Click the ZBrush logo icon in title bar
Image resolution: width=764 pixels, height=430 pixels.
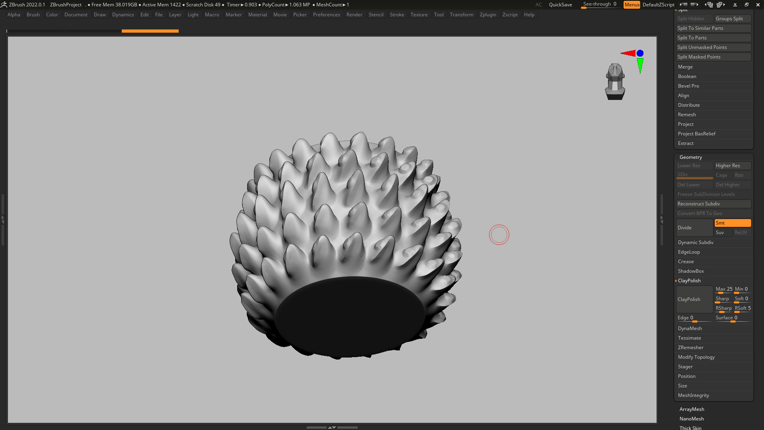coord(4,4)
